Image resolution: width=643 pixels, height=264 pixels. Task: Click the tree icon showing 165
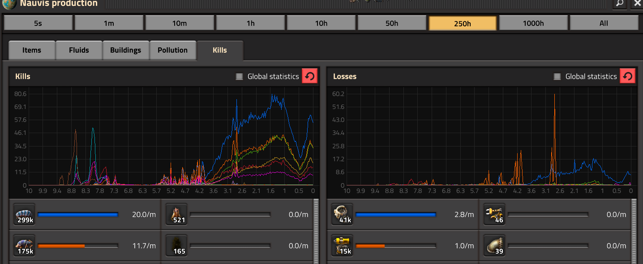pos(177,246)
